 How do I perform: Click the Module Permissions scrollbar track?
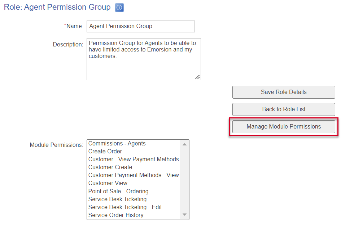(x=184, y=180)
